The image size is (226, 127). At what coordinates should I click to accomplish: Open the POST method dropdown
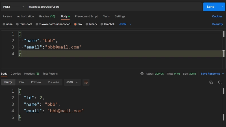13,7
